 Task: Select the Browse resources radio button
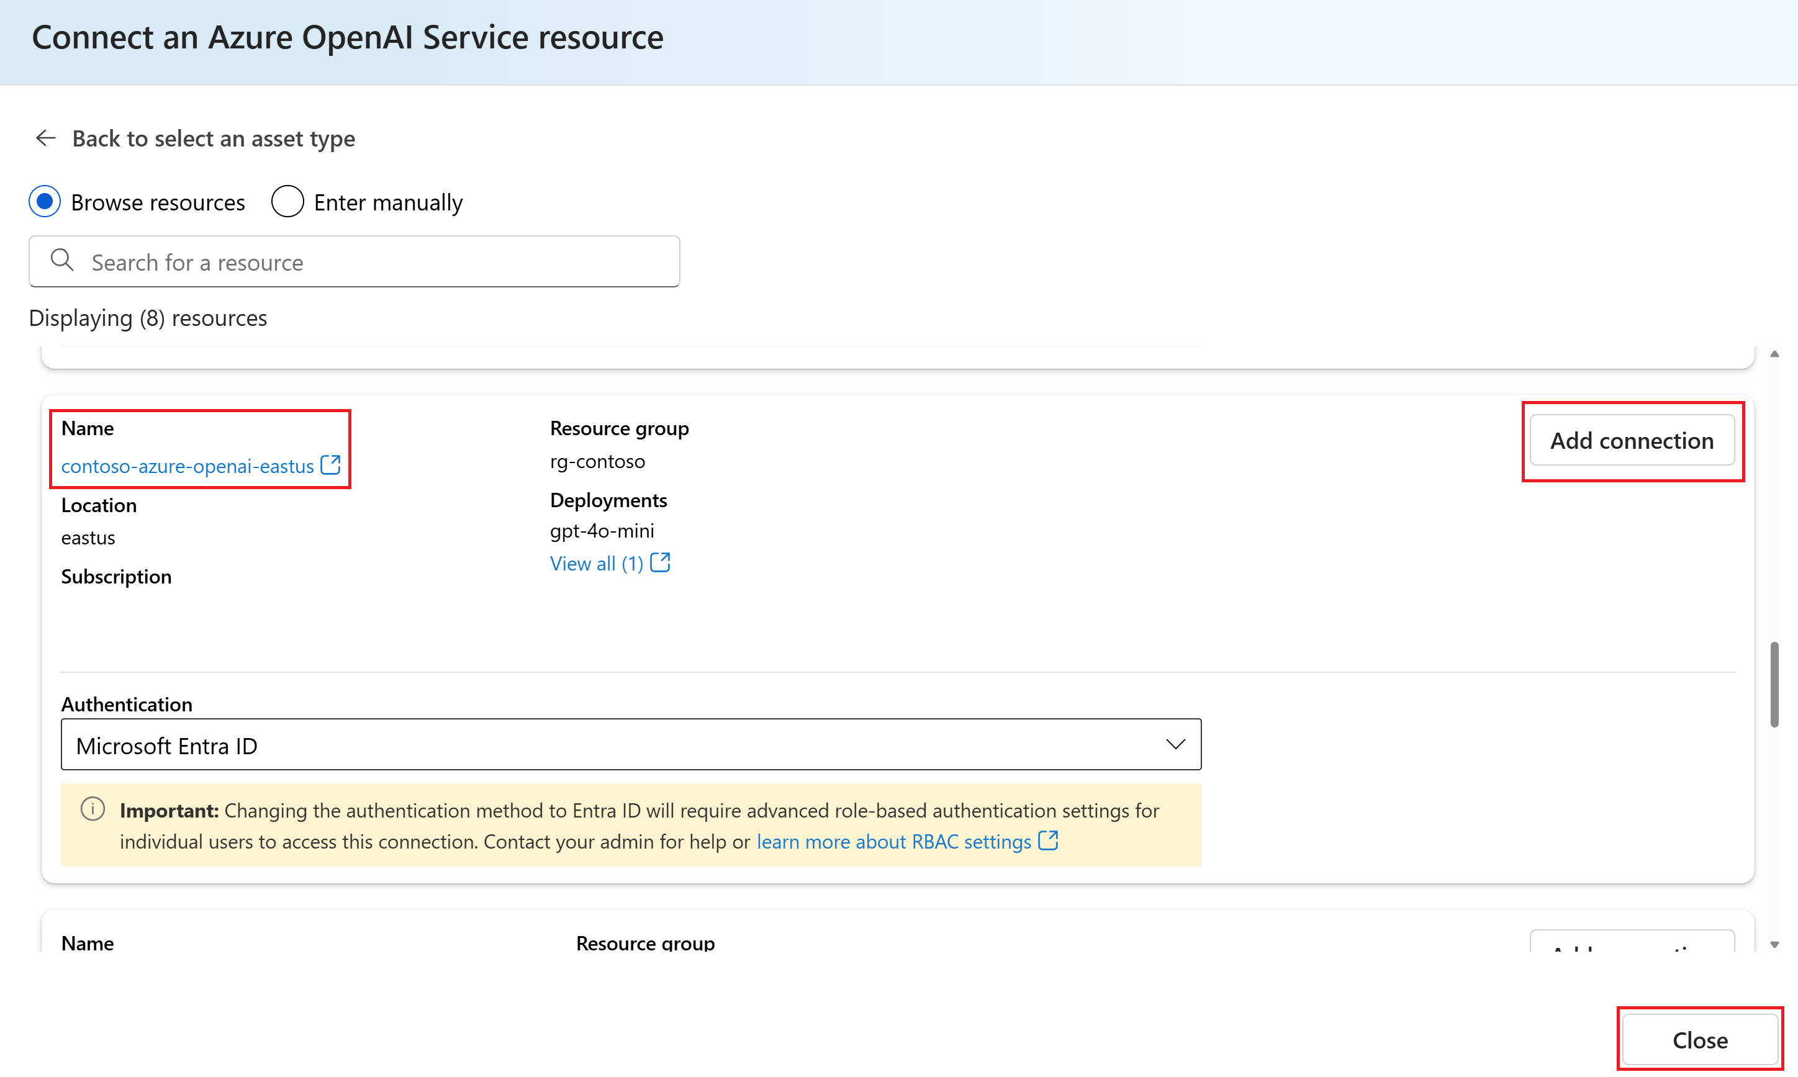(45, 202)
